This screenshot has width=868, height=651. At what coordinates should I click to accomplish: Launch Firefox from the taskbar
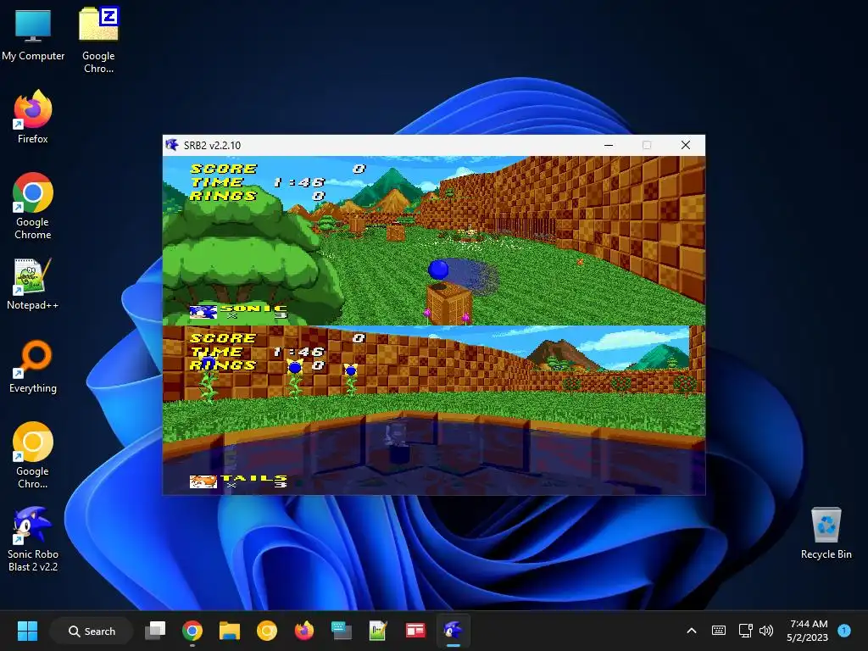(304, 631)
